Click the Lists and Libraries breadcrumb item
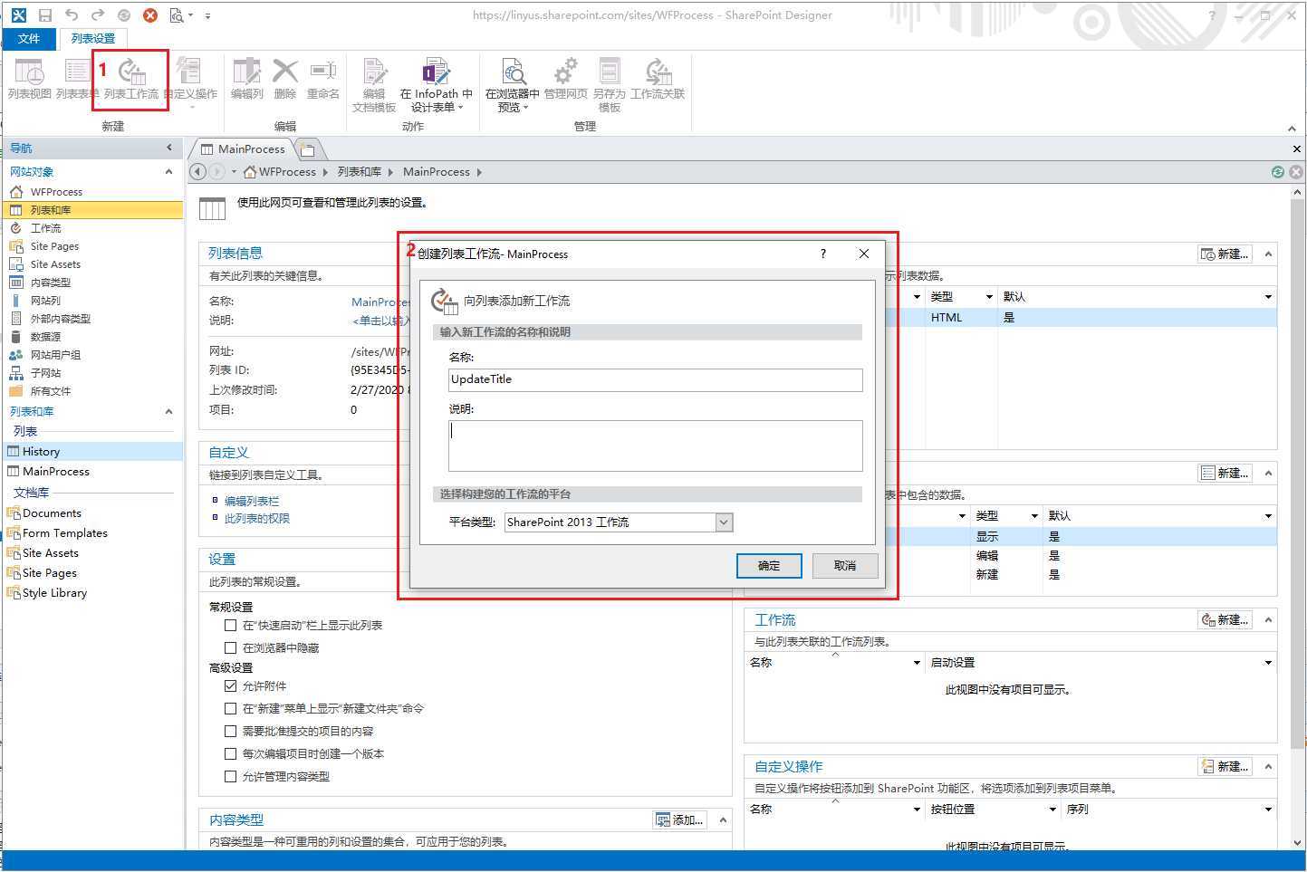 (360, 171)
